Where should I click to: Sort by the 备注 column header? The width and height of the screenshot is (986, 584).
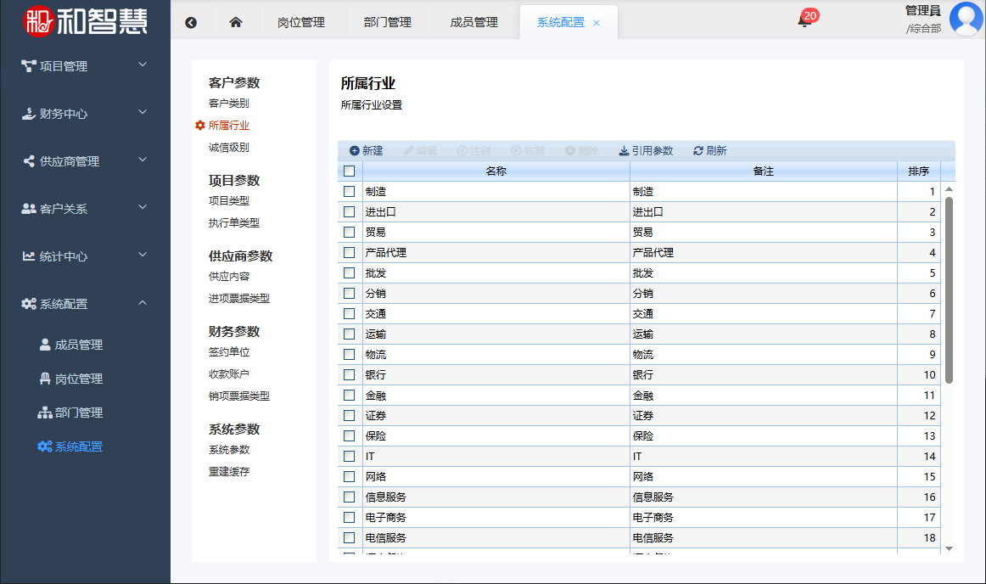click(x=764, y=171)
